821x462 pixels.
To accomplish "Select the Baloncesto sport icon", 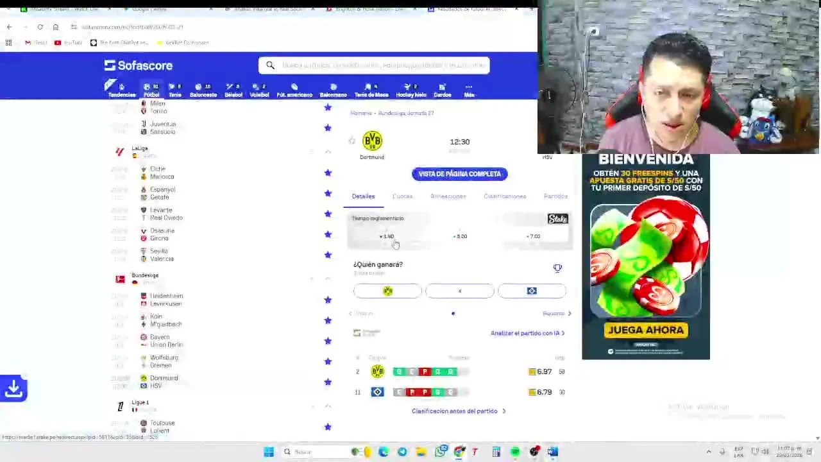I will click(x=203, y=90).
